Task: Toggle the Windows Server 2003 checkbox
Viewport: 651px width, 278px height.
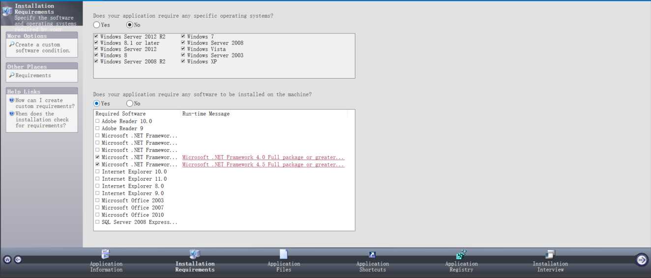Action: tap(183, 55)
